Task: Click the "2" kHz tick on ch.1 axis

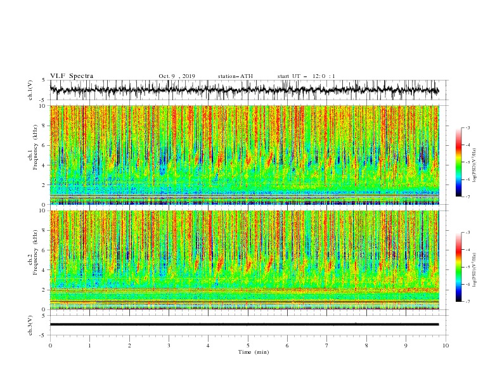Action: coord(44,184)
